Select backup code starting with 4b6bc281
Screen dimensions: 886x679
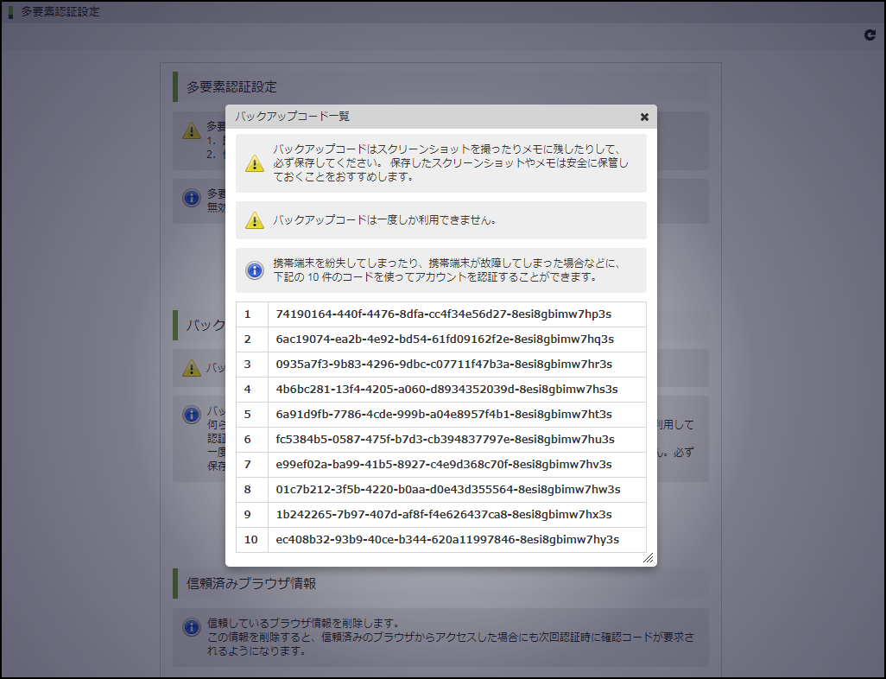447,389
